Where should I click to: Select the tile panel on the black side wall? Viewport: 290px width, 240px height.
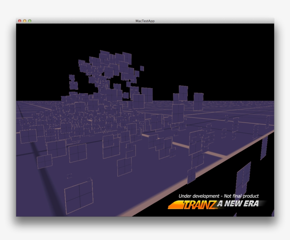point(264,148)
